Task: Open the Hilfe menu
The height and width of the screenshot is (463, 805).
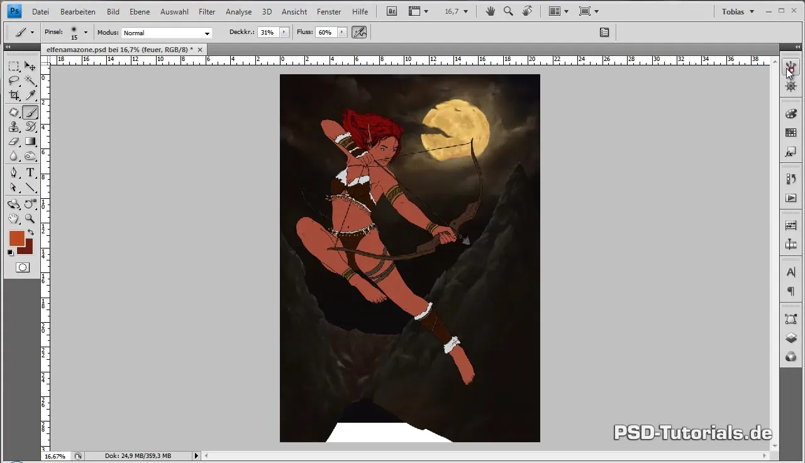Action: 360,11
